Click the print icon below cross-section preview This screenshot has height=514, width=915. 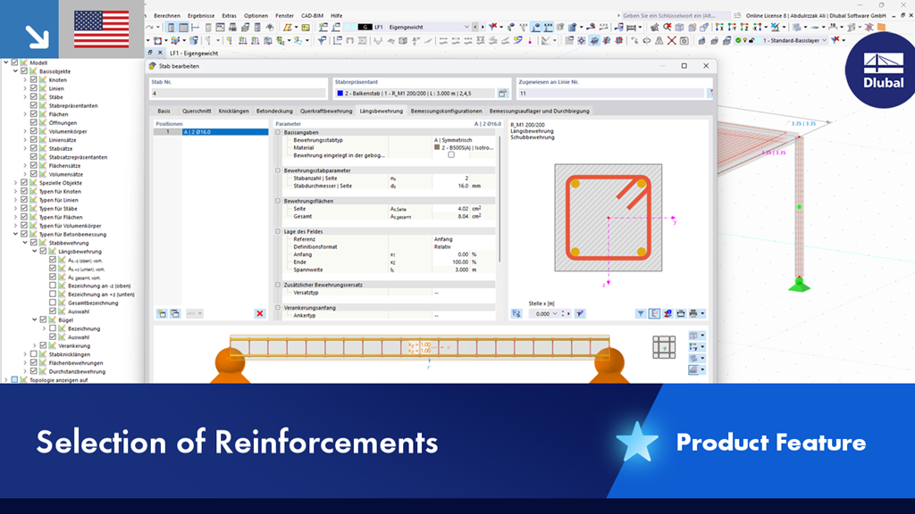point(693,313)
